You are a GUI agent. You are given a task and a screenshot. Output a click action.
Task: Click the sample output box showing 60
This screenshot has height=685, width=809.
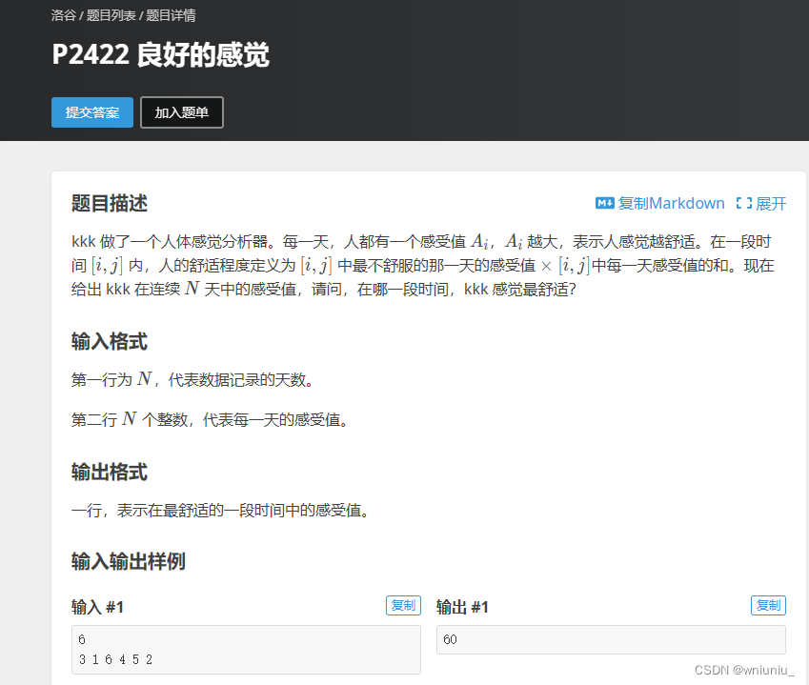[611, 639]
